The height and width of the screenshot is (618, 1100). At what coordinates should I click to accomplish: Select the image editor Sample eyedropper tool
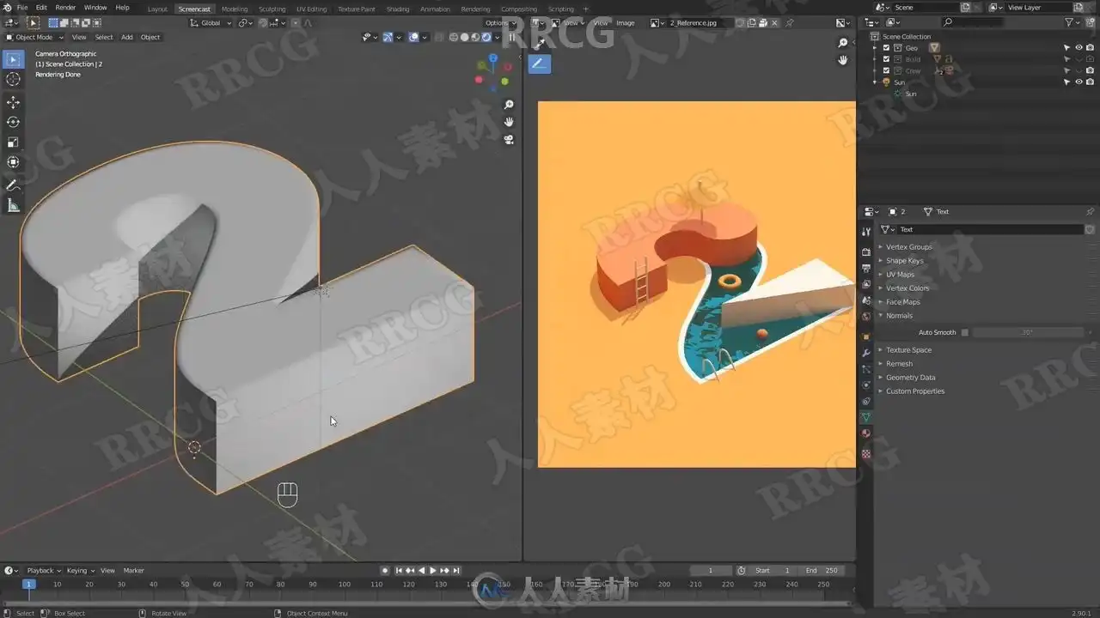click(539, 43)
